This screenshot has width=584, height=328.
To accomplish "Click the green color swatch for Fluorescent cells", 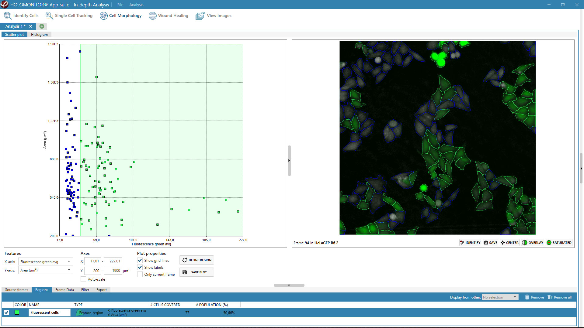I will point(17,312).
